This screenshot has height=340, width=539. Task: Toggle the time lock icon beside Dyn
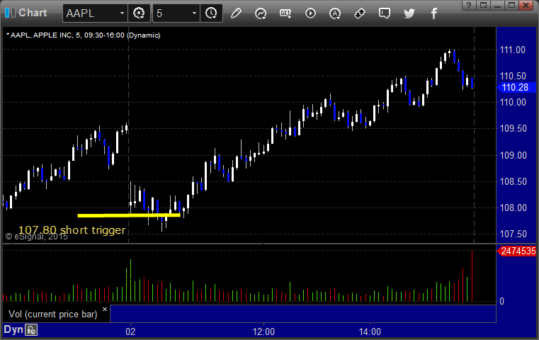tap(31, 330)
